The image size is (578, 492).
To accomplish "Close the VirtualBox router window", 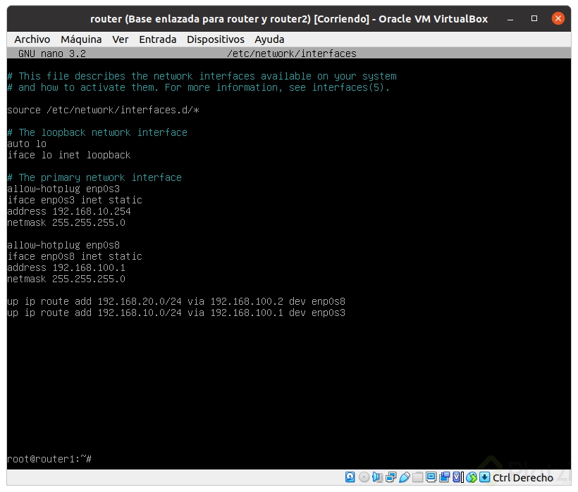I will pyautogui.click(x=558, y=18).
